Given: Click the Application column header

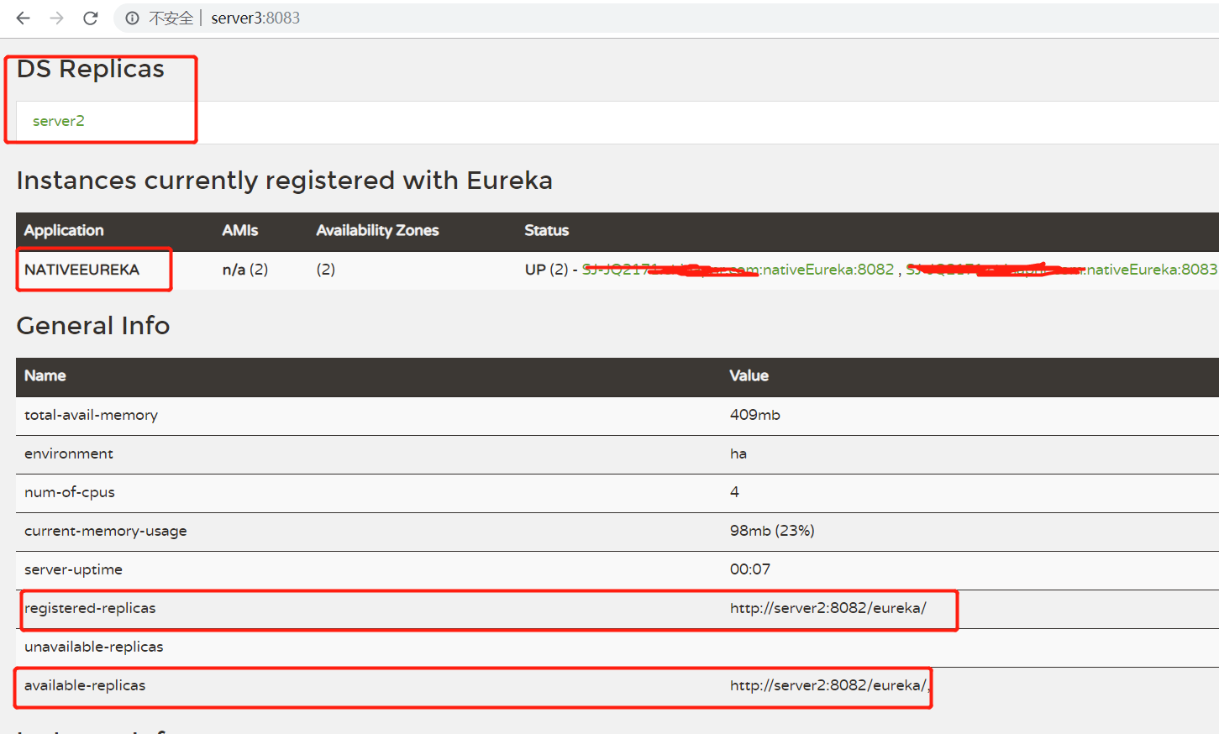Looking at the screenshot, I should [63, 230].
